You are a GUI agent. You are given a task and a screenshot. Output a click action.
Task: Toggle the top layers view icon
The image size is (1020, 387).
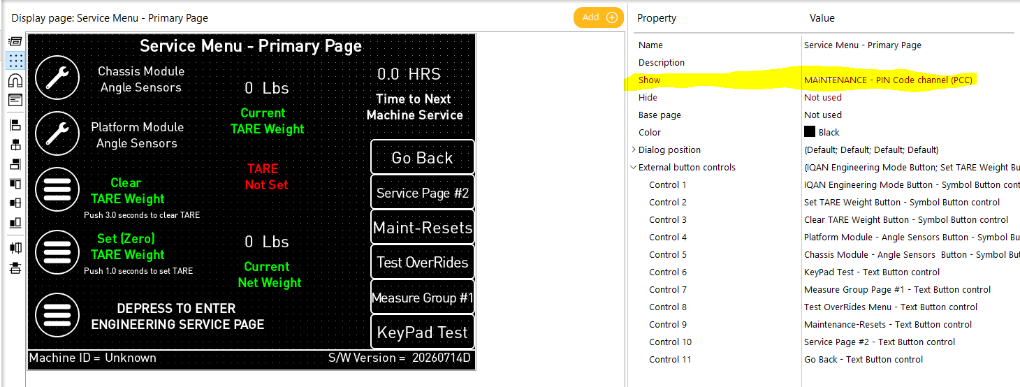tap(15, 41)
